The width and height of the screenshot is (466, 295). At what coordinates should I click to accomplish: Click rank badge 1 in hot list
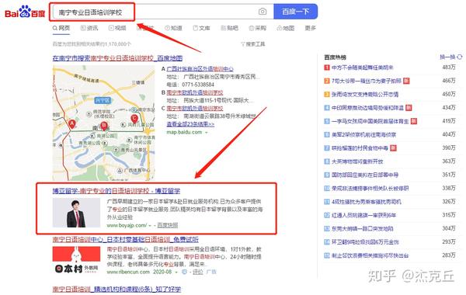[x=327, y=68]
